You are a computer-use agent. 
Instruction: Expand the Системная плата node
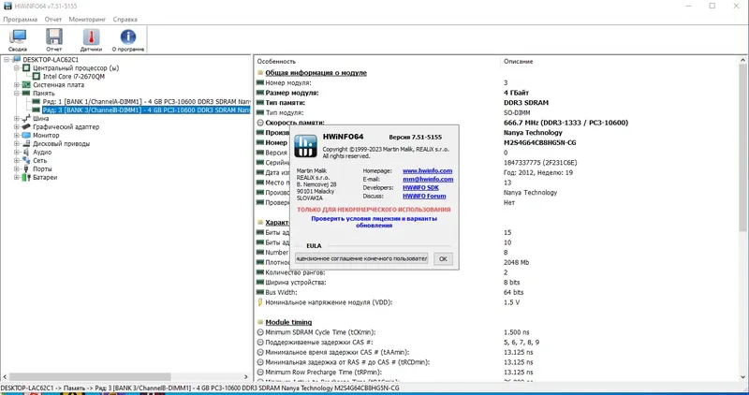pyautogui.click(x=17, y=85)
